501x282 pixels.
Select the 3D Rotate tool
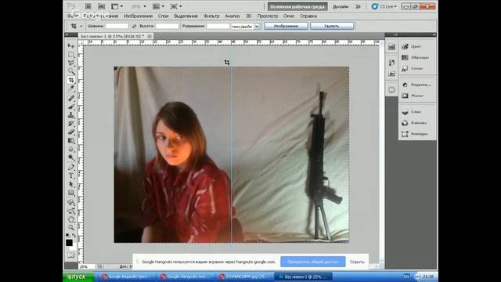[x=71, y=202]
